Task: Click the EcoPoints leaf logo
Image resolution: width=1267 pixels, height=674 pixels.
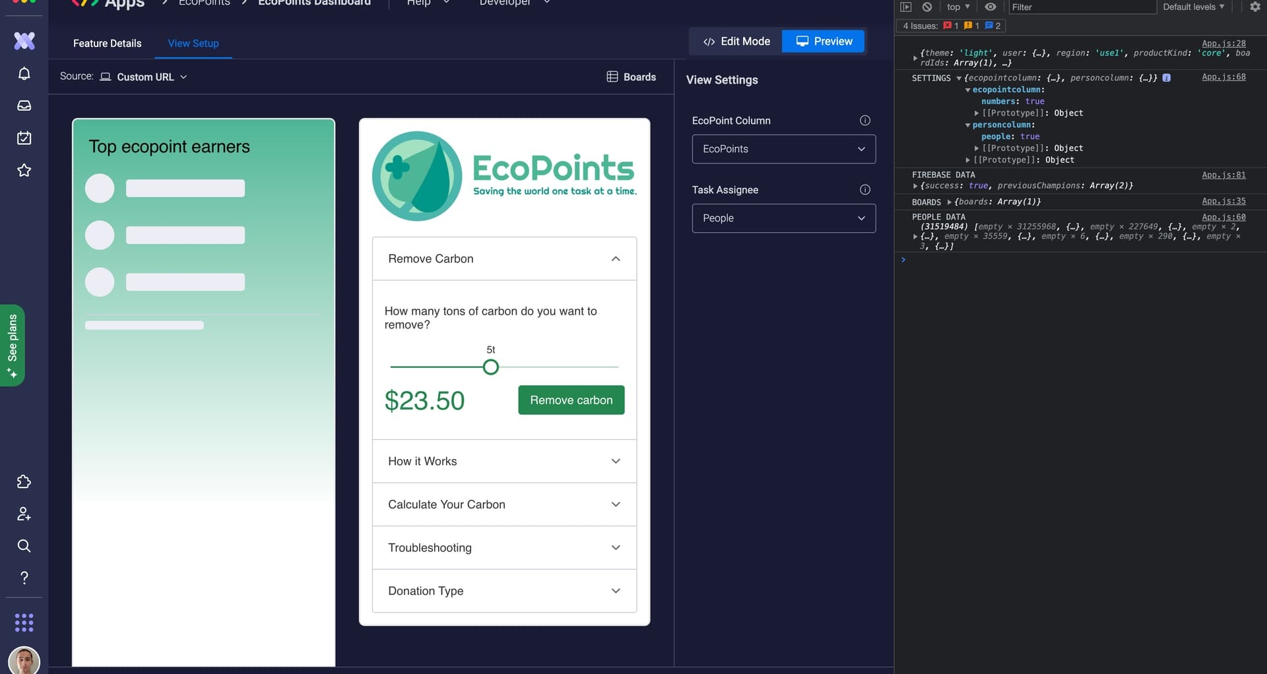Action: [417, 176]
